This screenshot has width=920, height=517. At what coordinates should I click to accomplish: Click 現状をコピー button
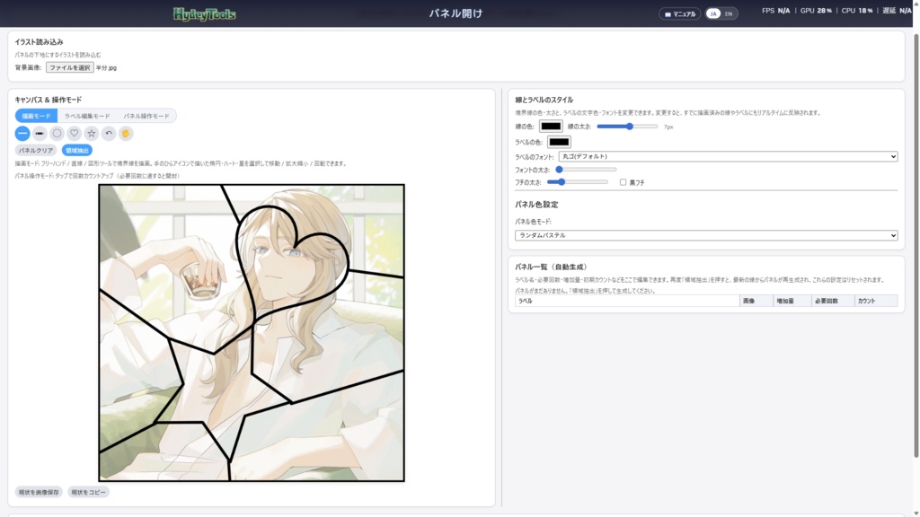pyautogui.click(x=89, y=493)
